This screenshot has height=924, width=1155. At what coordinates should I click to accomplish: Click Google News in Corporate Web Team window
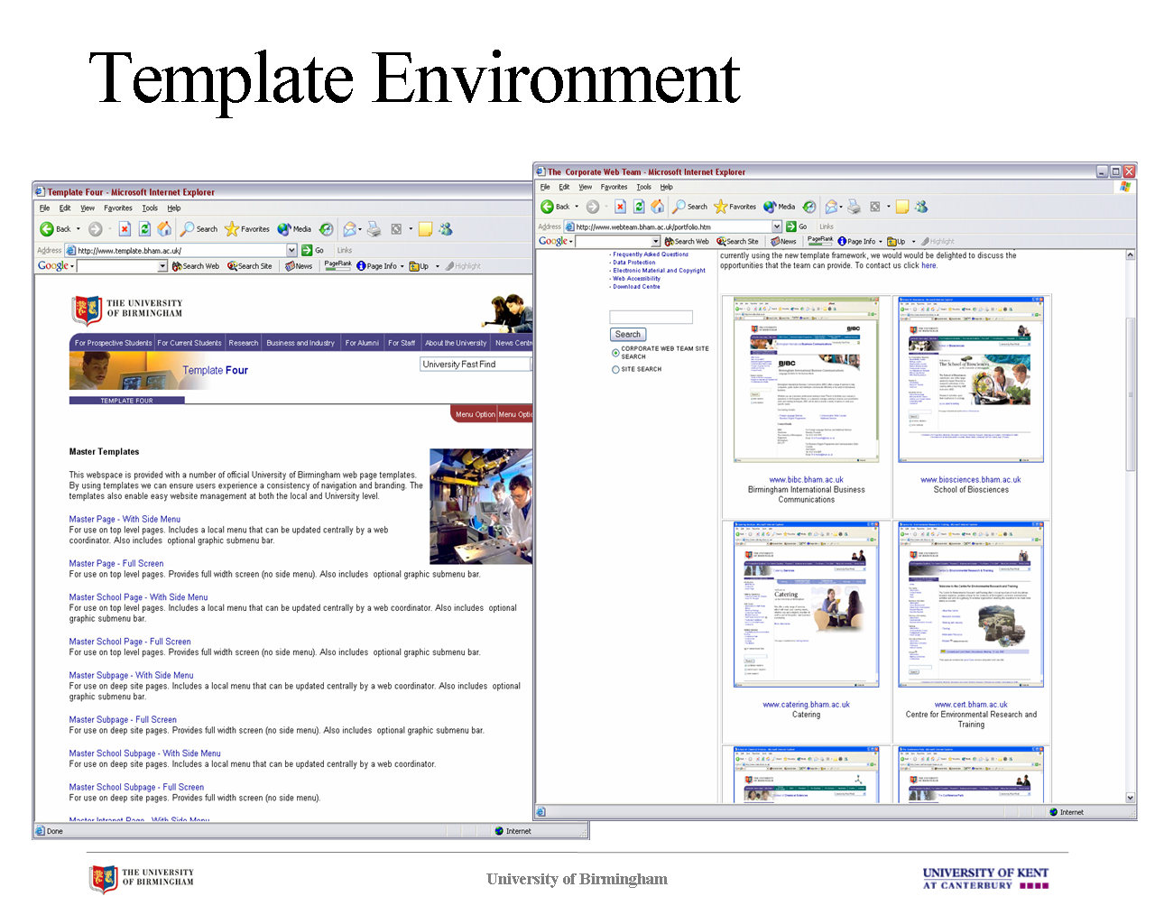pyautogui.click(x=783, y=241)
